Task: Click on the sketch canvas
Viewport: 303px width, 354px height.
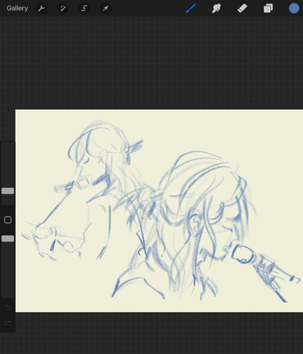Action: [x=159, y=211]
